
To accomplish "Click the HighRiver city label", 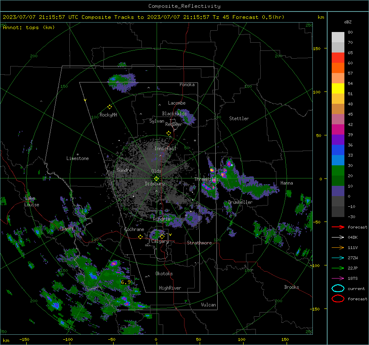I will point(170,288).
